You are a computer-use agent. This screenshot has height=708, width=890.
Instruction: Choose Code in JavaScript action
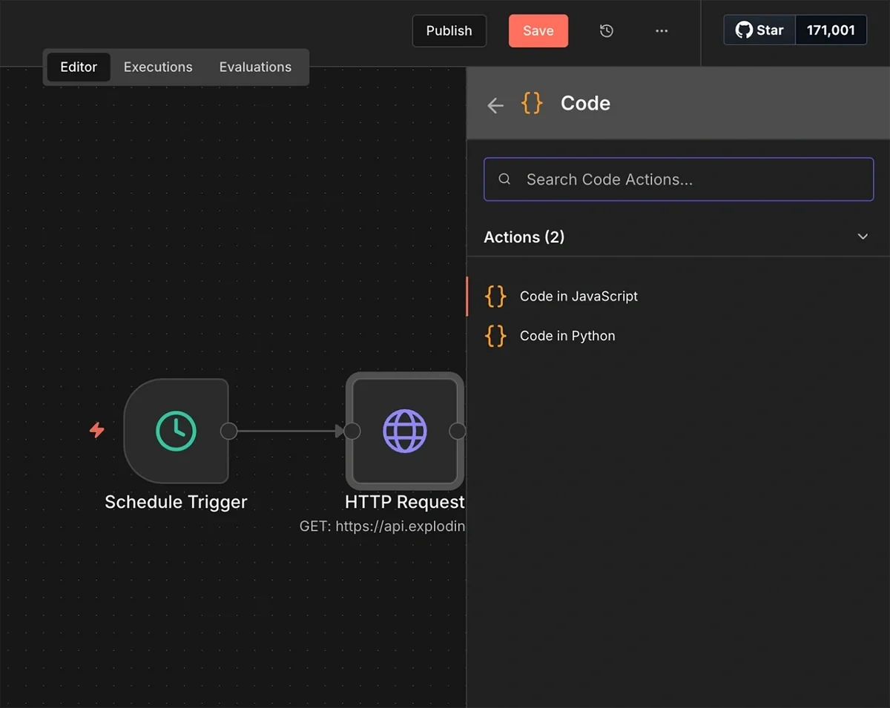(x=578, y=296)
